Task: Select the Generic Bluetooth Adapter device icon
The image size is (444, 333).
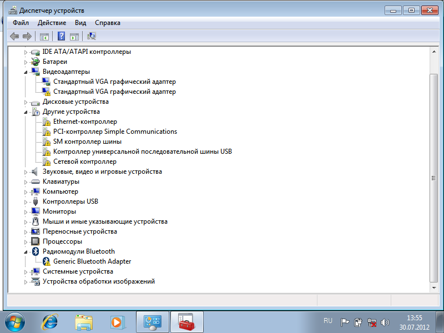Action: 46,261
